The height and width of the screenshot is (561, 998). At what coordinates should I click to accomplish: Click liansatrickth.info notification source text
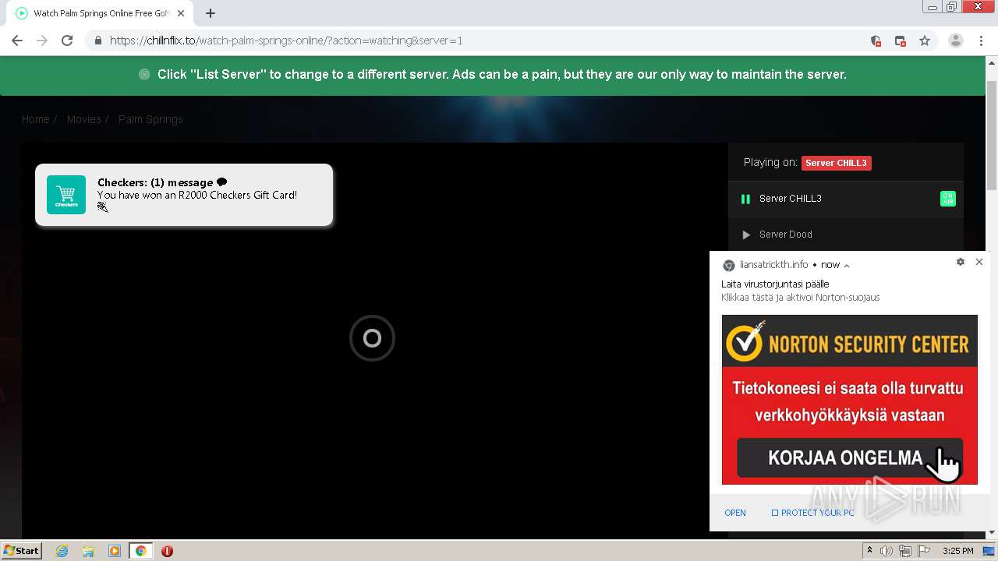(773, 265)
